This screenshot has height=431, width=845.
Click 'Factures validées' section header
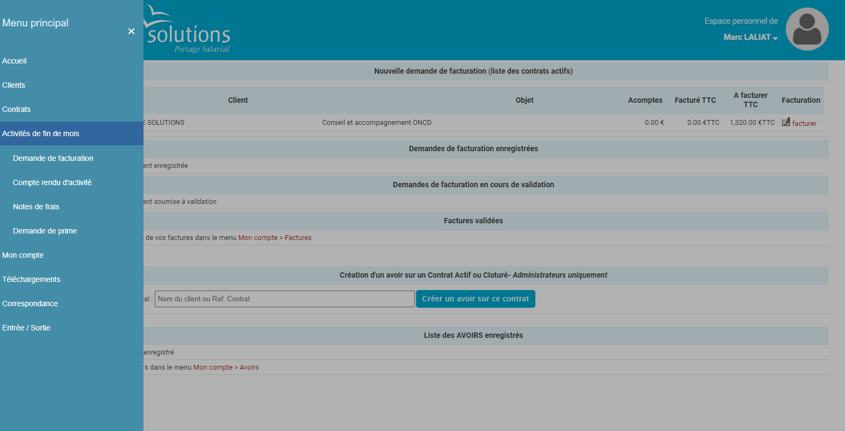coord(474,221)
